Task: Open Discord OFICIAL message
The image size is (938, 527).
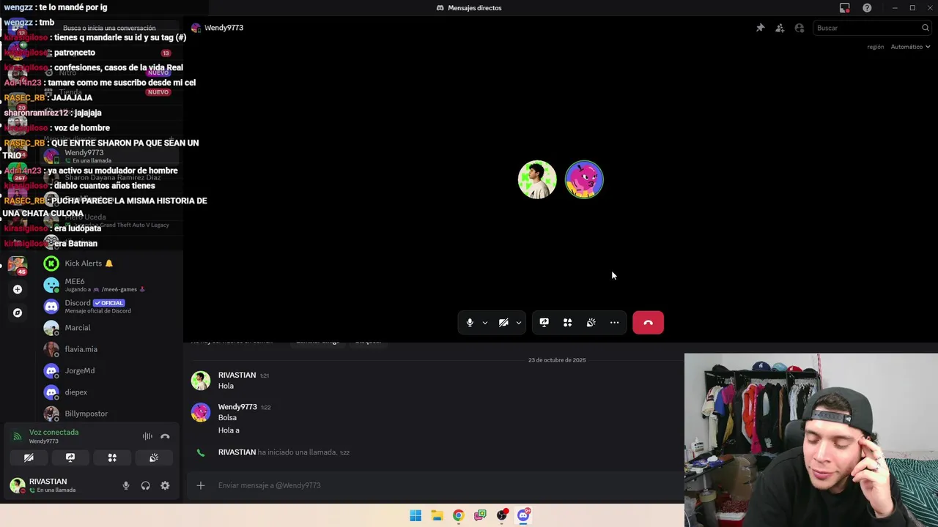Action: click(110, 306)
